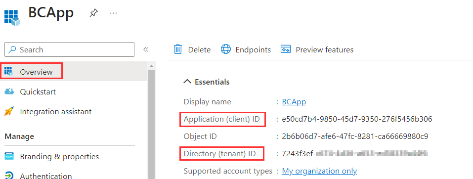Click the Endpoints button label

click(x=253, y=49)
